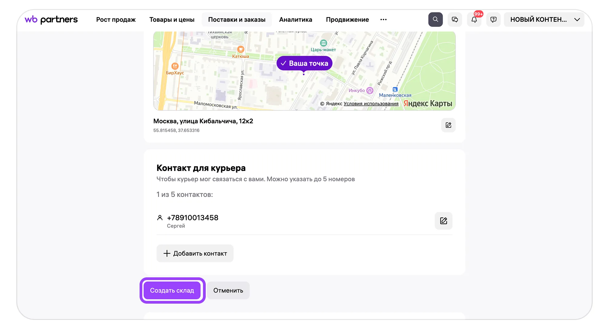Open the search icon in header
This screenshot has width=609, height=329.
pos(435,20)
